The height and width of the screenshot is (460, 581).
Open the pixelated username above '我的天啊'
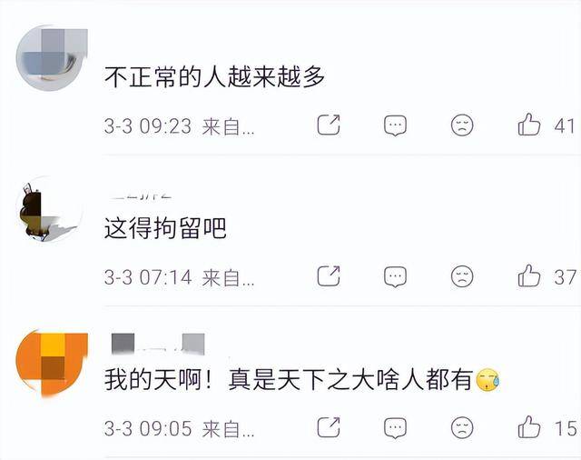click(158, 343)
